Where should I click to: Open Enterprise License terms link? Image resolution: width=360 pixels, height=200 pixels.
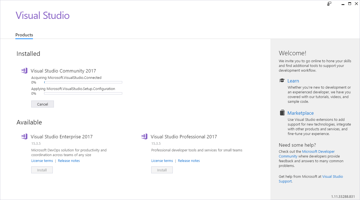click(42, 161)
